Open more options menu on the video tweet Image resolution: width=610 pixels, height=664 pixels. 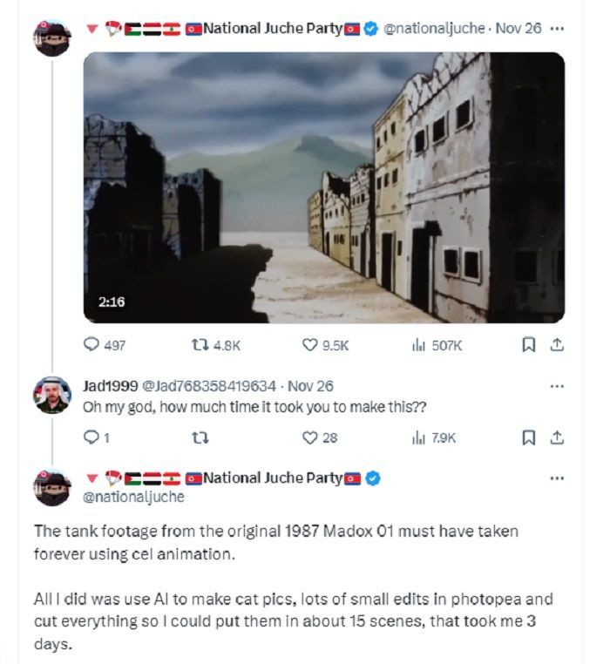[x=557, y=29]
